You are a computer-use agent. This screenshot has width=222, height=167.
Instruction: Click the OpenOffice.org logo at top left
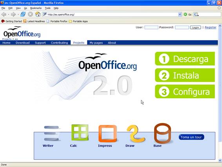[x=22, y=32]
